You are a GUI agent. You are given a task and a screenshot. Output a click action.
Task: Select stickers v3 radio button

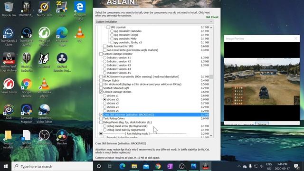[x=104, y=104]
